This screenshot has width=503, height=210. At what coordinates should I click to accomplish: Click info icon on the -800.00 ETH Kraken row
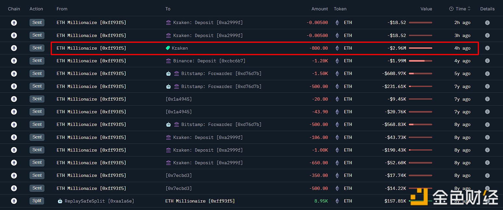tap(487, 48)
